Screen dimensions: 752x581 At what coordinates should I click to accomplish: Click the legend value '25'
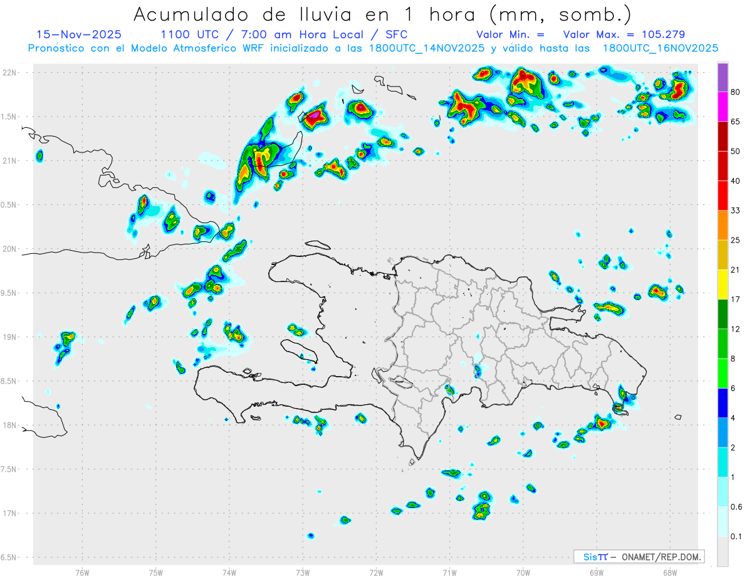pyautogui.click(x=736, y=240)
